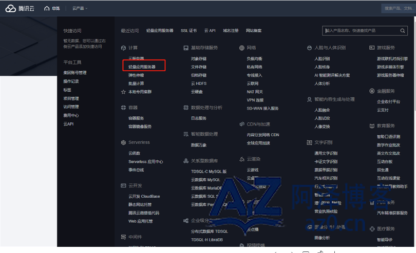416x253 pixels.
Task: Click the 金融服务 category icon
Action: pyautogui.click(x=372, y=91)
